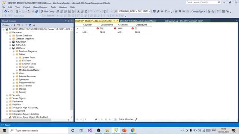The image size is (239, 134).
Task: Click the Connect Object Explorer plug icon
Action: [x=15, y=25]
